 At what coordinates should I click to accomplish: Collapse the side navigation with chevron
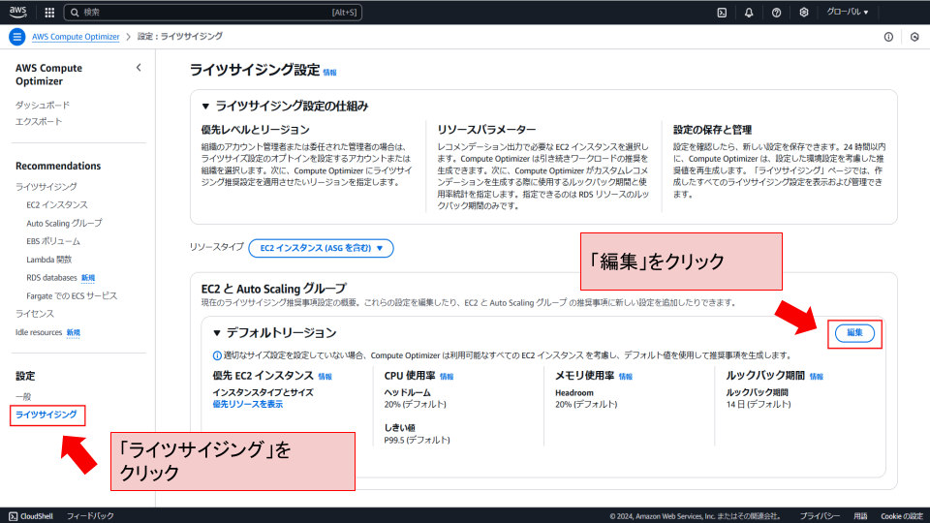139,68
